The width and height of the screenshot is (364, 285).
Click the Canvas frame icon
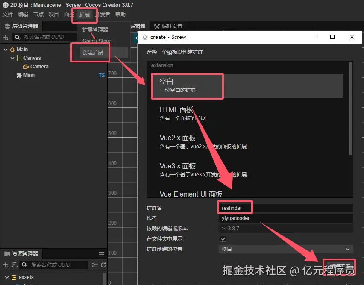tap(19, 58)
